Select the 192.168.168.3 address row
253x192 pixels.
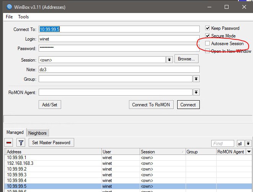[x=128, y=163]
